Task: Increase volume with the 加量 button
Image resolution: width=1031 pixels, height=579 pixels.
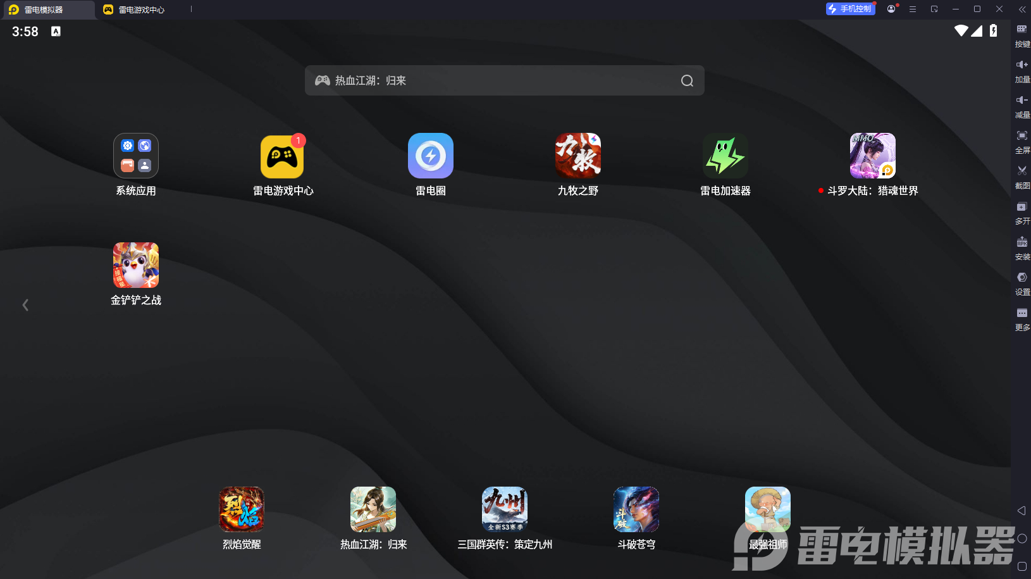Action: pos(1022,71)
